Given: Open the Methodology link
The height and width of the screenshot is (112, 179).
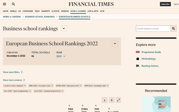Looking at the screenshot, I should [x=148, y=59].
